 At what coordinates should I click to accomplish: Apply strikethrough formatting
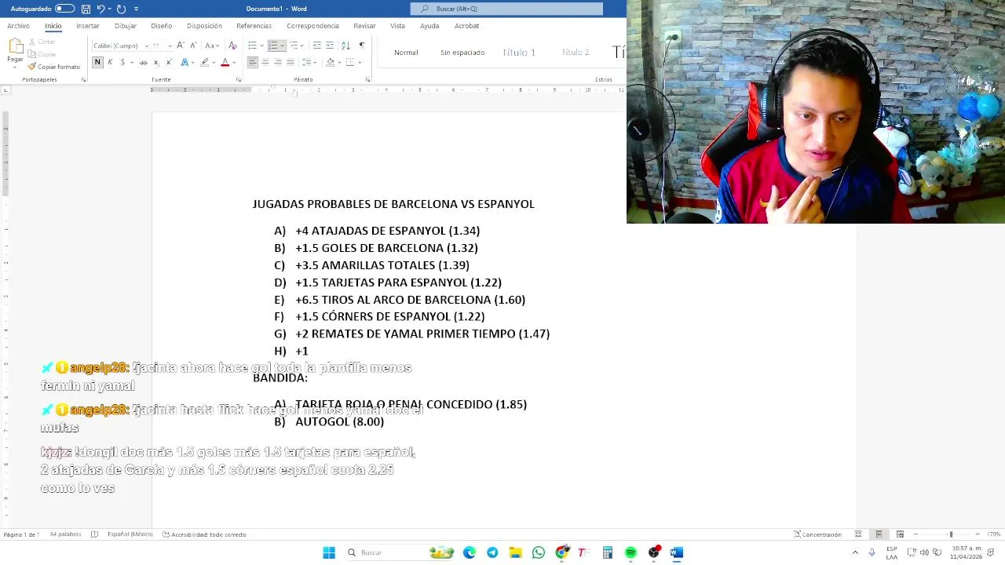(x=143, y=62)
